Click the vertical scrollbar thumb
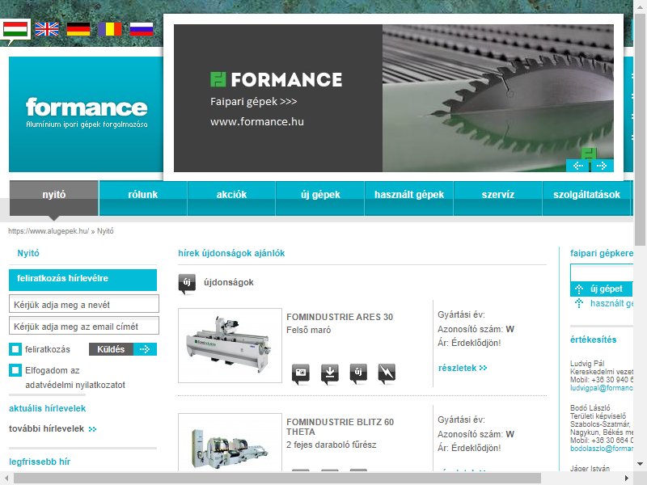 tap(641, 129)
